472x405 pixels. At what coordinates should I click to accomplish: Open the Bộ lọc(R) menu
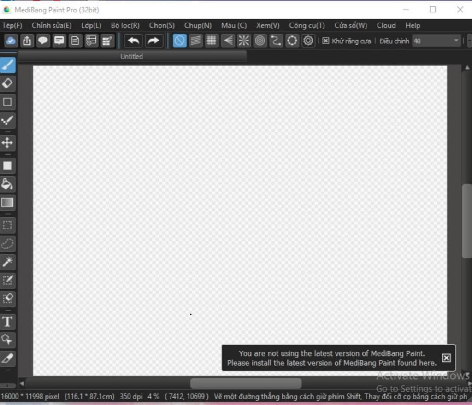(125, 26)
